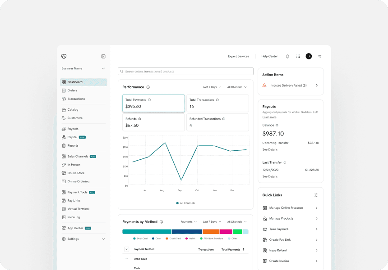388x270 pixels.
Task: Click Last Transfer info icon
Action: click(285, 162)
